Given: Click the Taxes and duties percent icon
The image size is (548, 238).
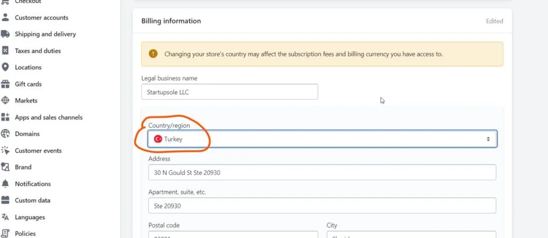Looking at the screenshot, I should point(5,51).
